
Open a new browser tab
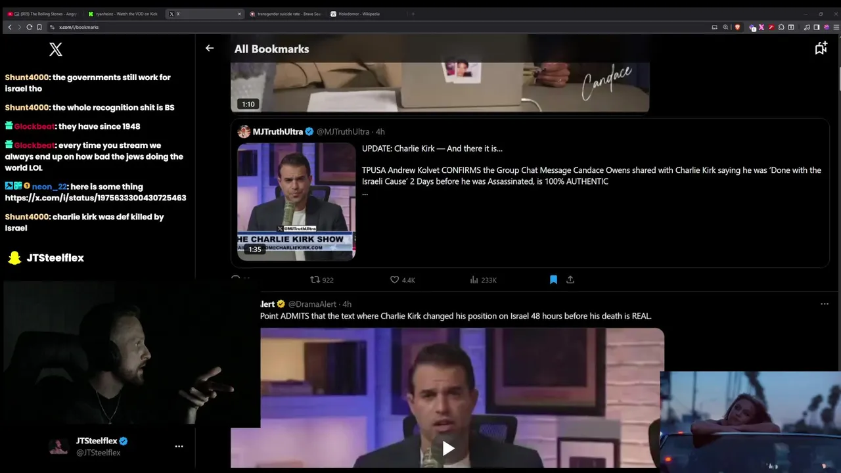click(x=413, y=14)
